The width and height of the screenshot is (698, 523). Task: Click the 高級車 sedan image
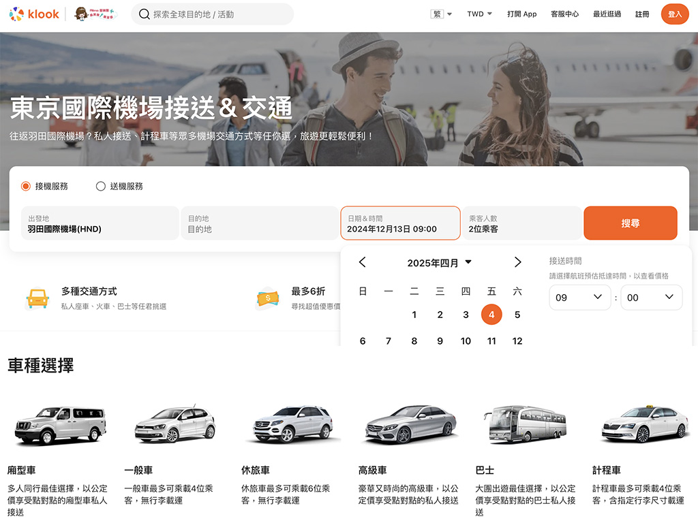410,425
